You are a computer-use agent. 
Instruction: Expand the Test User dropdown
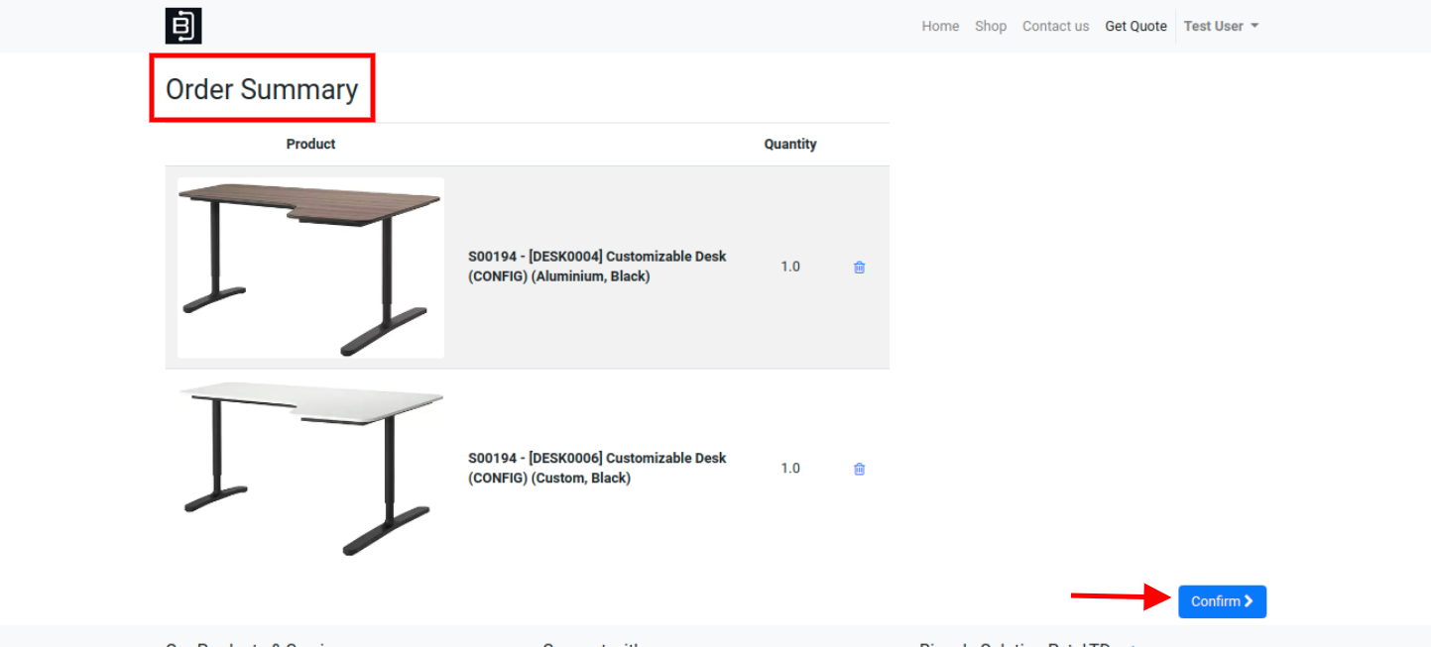click(x=1221, y=27)
